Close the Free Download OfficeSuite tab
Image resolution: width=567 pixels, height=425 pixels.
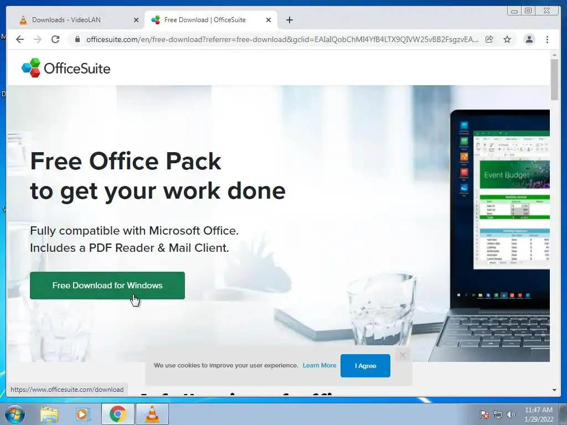pyautogui.click(x=269, y=20)
